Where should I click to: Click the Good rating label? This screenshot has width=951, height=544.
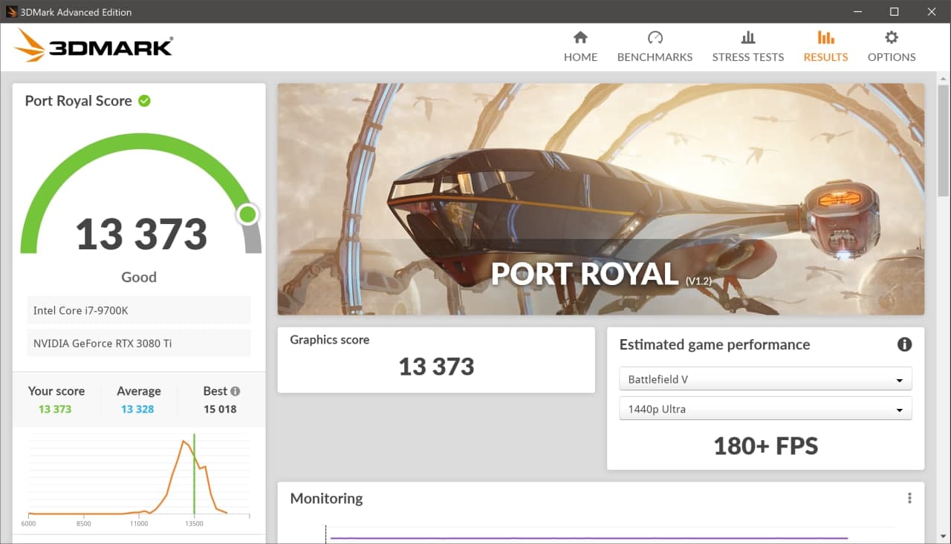point(139,278)
